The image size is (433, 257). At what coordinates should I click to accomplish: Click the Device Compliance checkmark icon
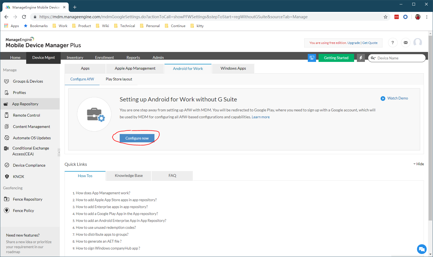coord(7,165)
